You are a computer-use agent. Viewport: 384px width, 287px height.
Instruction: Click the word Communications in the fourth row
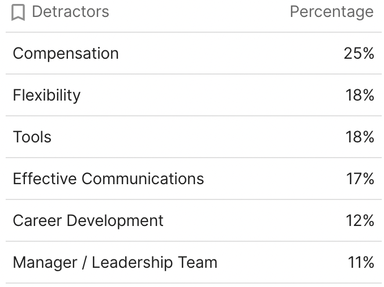tap(143, 179)
